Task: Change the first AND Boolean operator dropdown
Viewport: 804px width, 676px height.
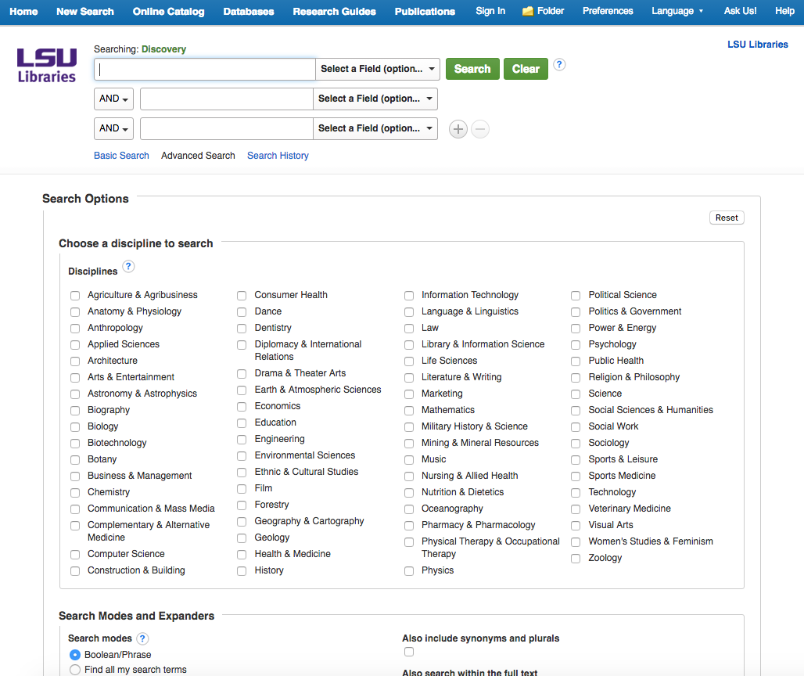Action: point(113,99)
